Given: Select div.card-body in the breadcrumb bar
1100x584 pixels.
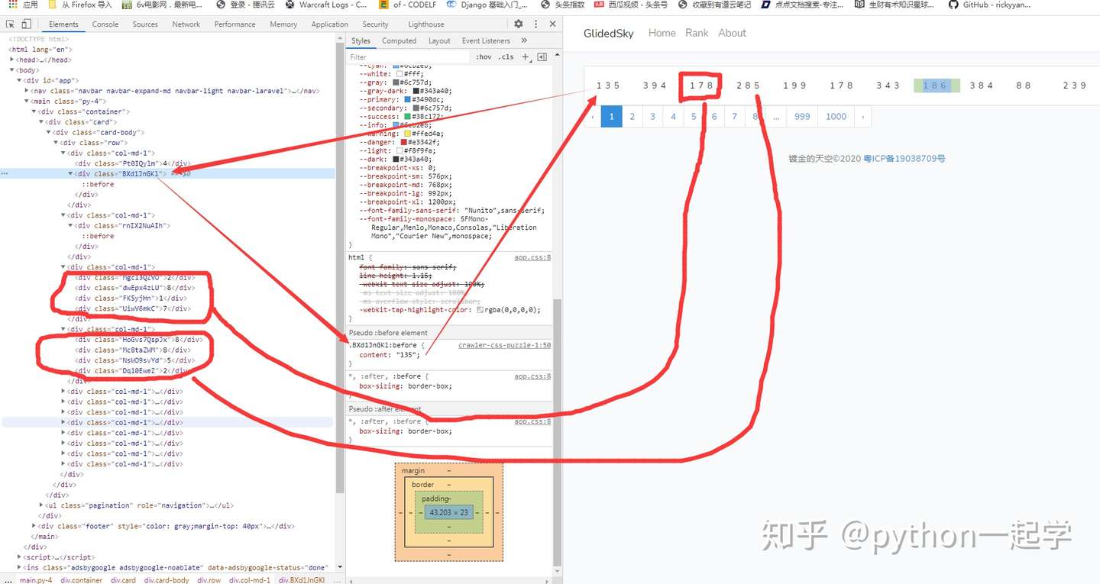Looking at the screenshot, I should (166, 580).
